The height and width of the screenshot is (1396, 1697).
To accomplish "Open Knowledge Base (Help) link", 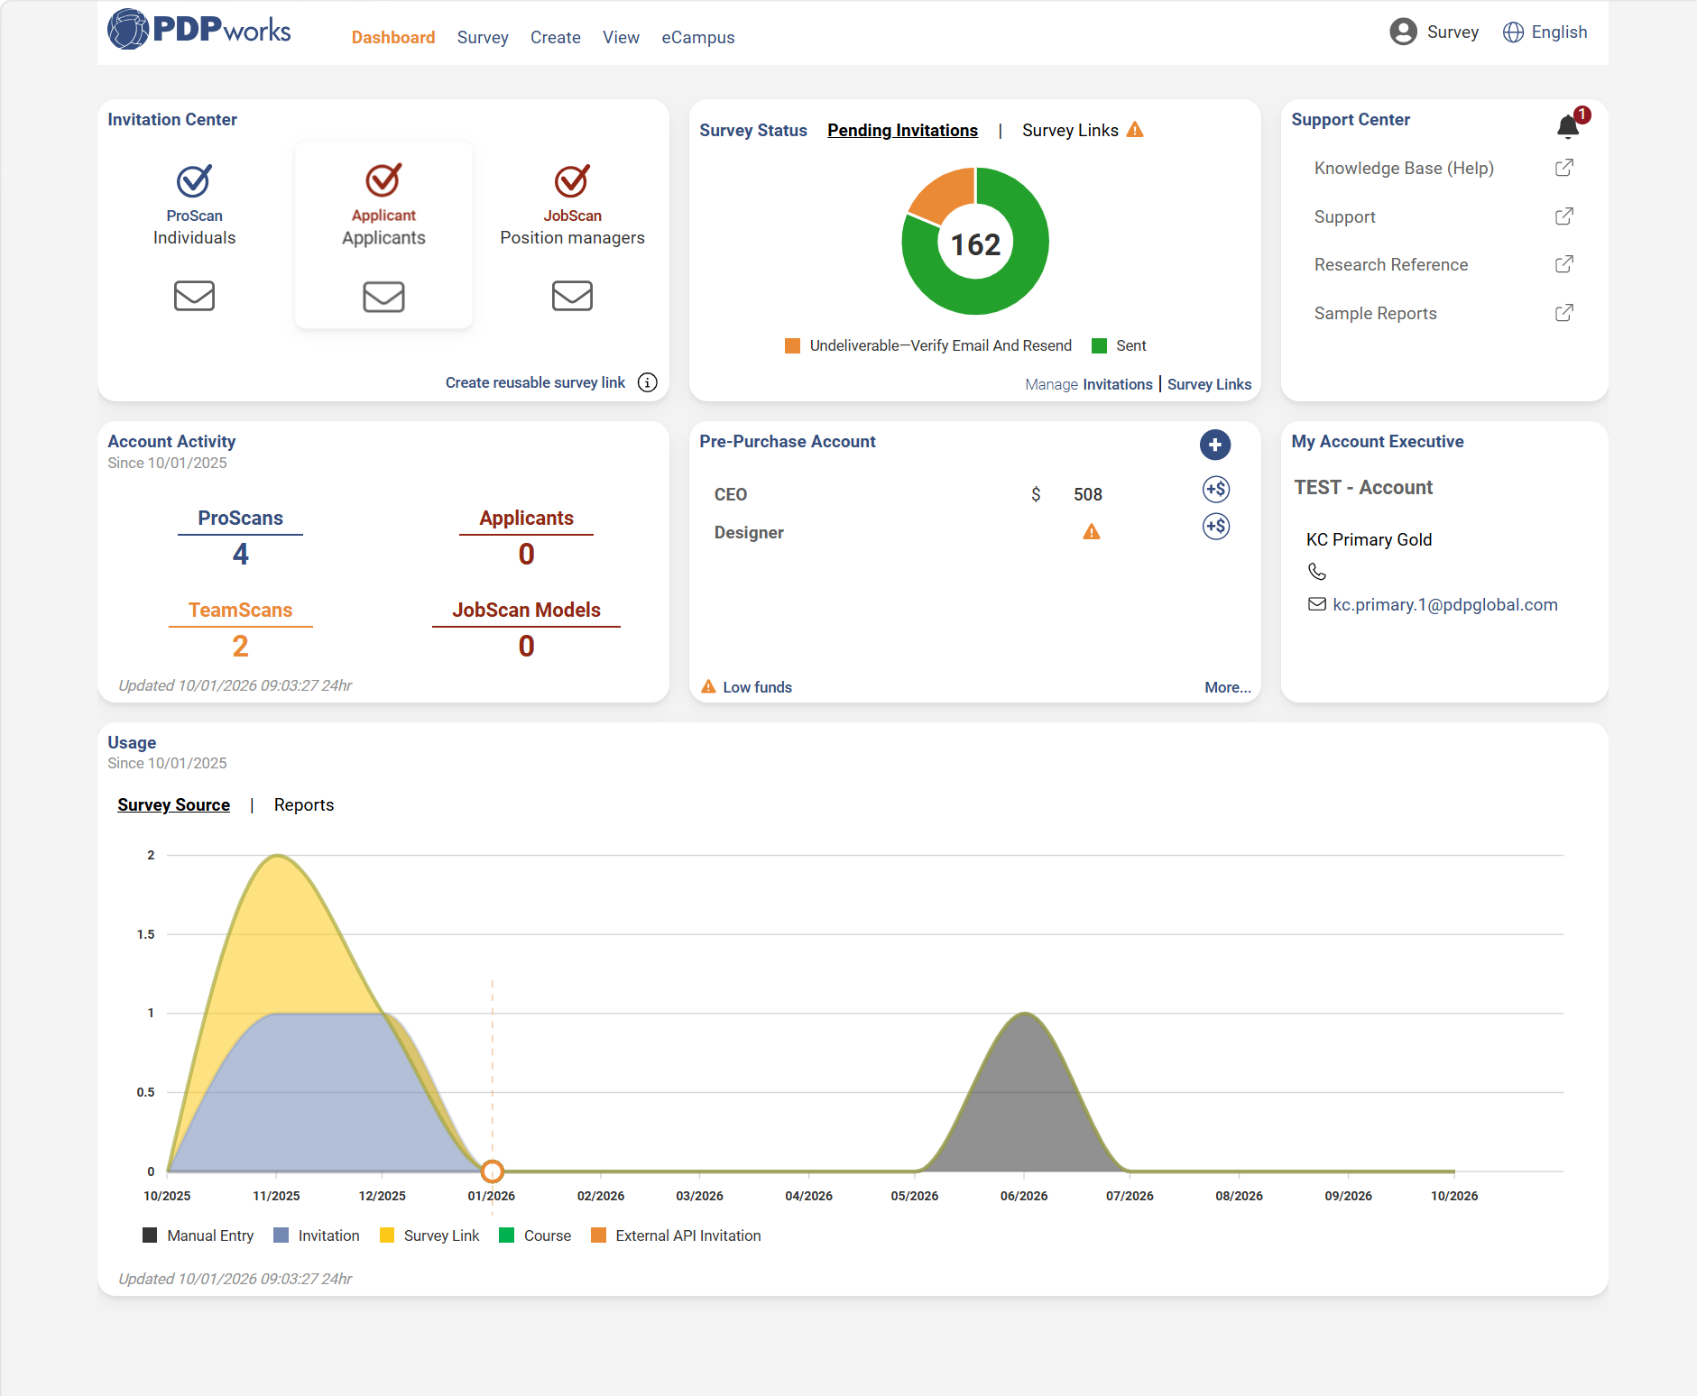I will coord(1404,169).
